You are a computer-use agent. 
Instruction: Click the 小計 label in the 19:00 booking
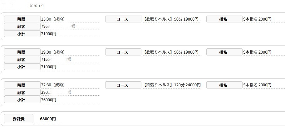[21, 67]
